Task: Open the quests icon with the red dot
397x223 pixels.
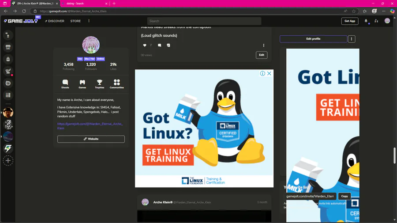Action: click(x=8, y=71)
